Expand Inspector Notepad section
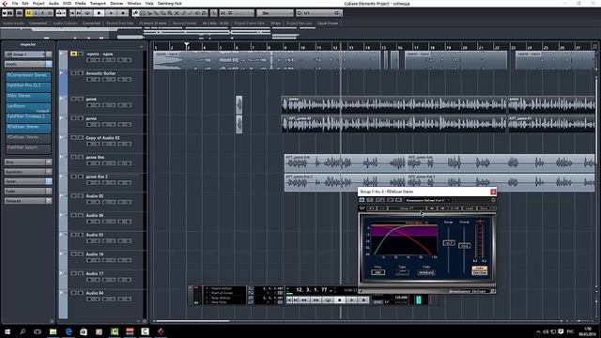The height and width of the screenshot is (338, 601). click(28, 201)
